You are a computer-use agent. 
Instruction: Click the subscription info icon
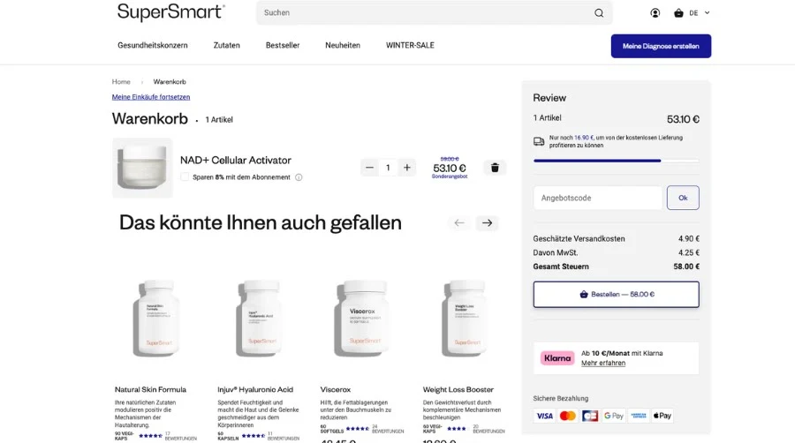(x=299, y=177)
